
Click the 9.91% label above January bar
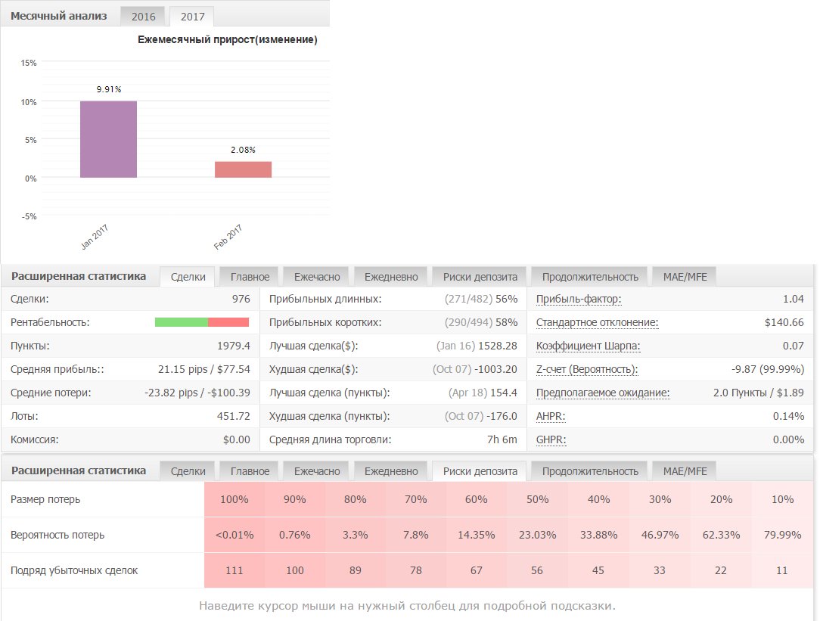pyautogui.click(x=109, y=89)
